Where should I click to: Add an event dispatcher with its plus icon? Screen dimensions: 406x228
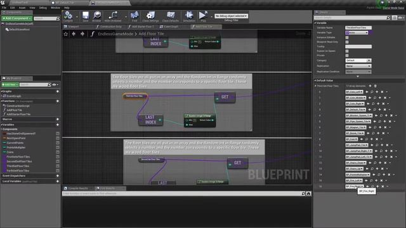[58, 176]
